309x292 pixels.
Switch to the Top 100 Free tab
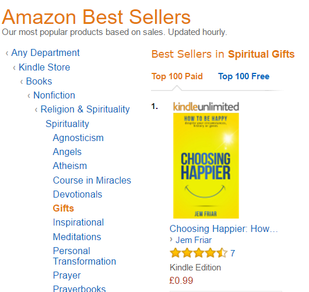tap(244, 76)
